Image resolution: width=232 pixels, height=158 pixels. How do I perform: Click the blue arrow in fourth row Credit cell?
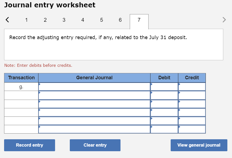pyautogui.click(x=180, y=110)
